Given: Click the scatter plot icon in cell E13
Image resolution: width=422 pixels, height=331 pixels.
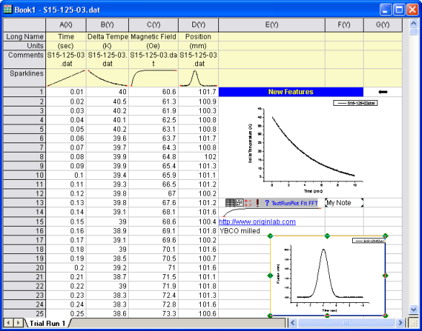Looking at the screenshot, I should click(239, 203).
